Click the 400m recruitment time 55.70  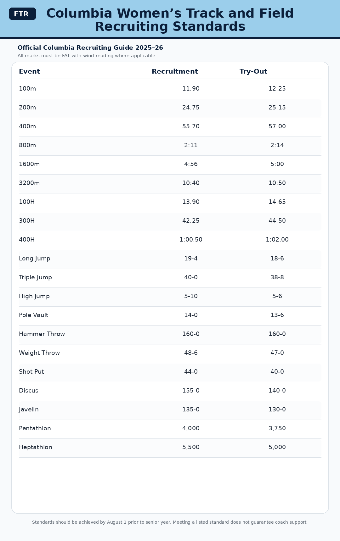tap(191, 126)
